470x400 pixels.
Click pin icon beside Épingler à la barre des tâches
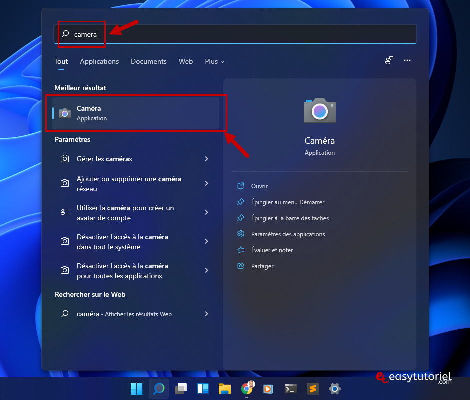coord(241,218)
